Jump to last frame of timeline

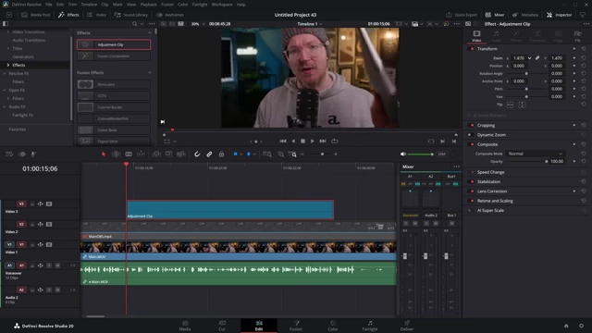pyautogui.click(x=323, y=141)
